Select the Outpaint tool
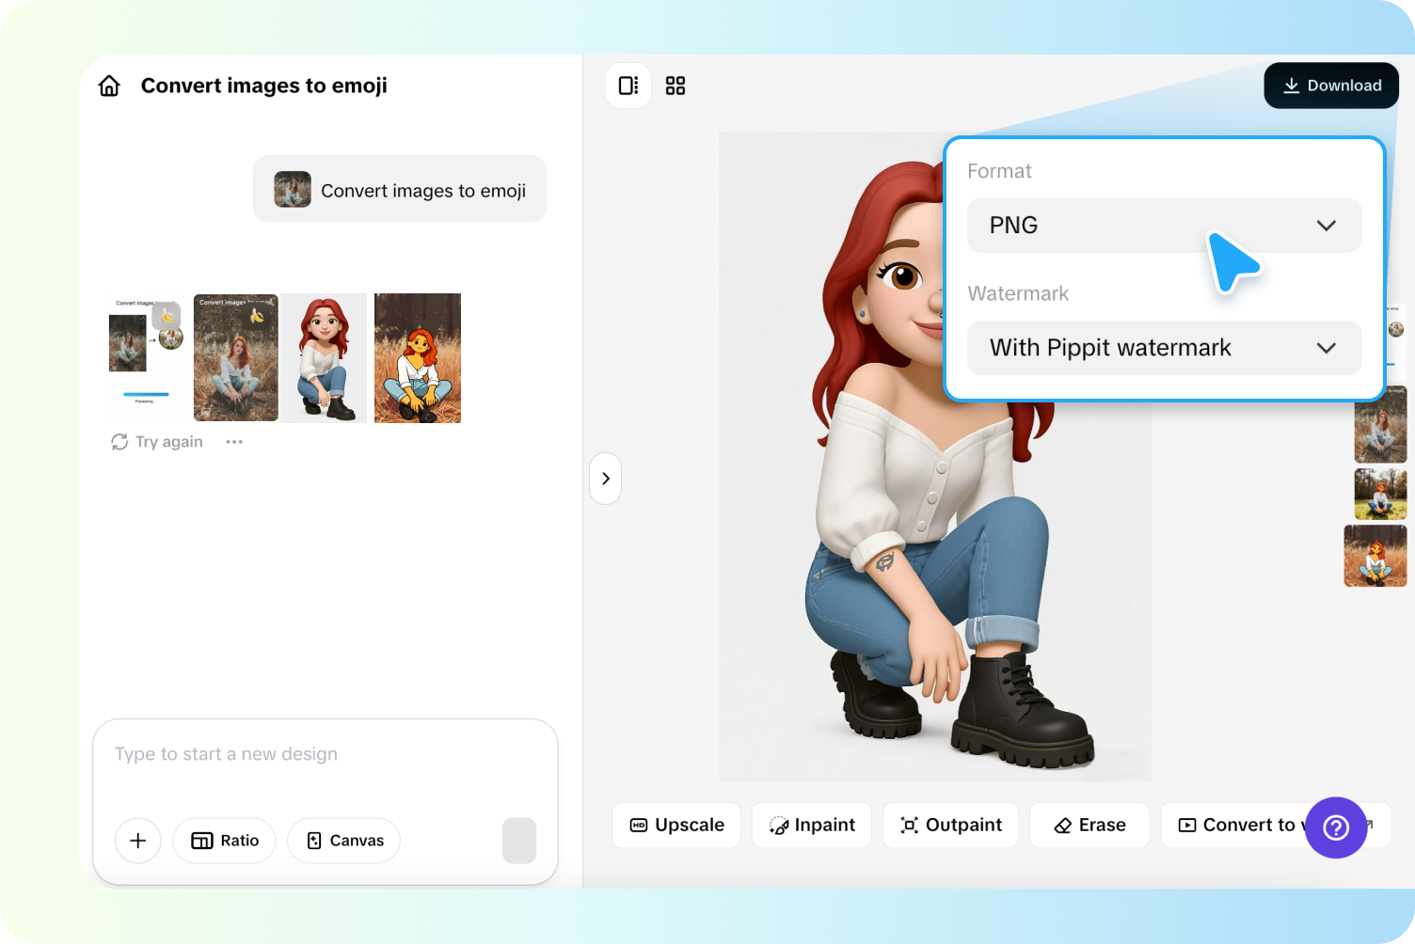Screen dimensions: 1415x944 (950, 825)
